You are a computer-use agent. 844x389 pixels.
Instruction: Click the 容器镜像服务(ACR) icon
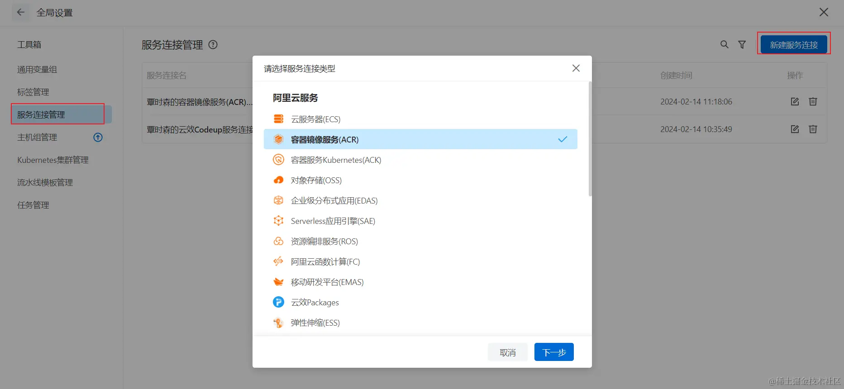coord(278,139)
